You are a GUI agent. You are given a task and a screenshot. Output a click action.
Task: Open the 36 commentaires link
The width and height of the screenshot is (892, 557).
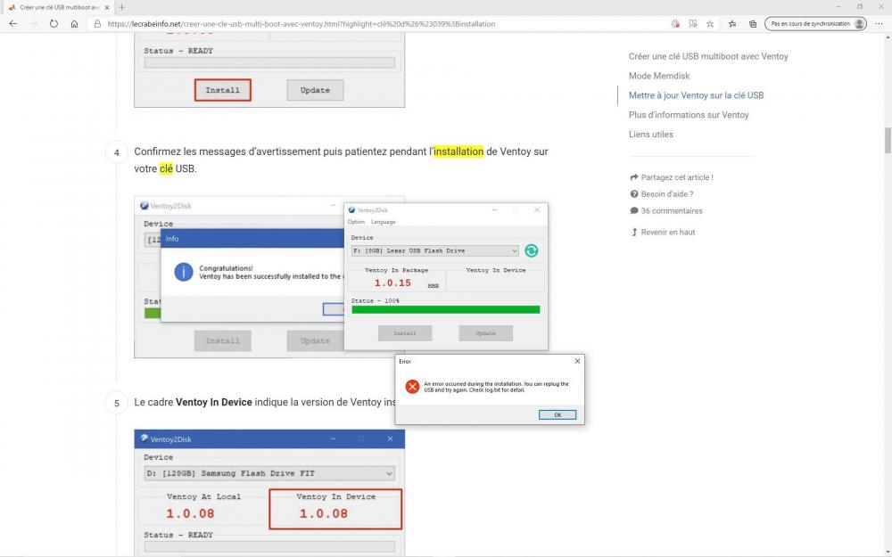tap(672, 211)
